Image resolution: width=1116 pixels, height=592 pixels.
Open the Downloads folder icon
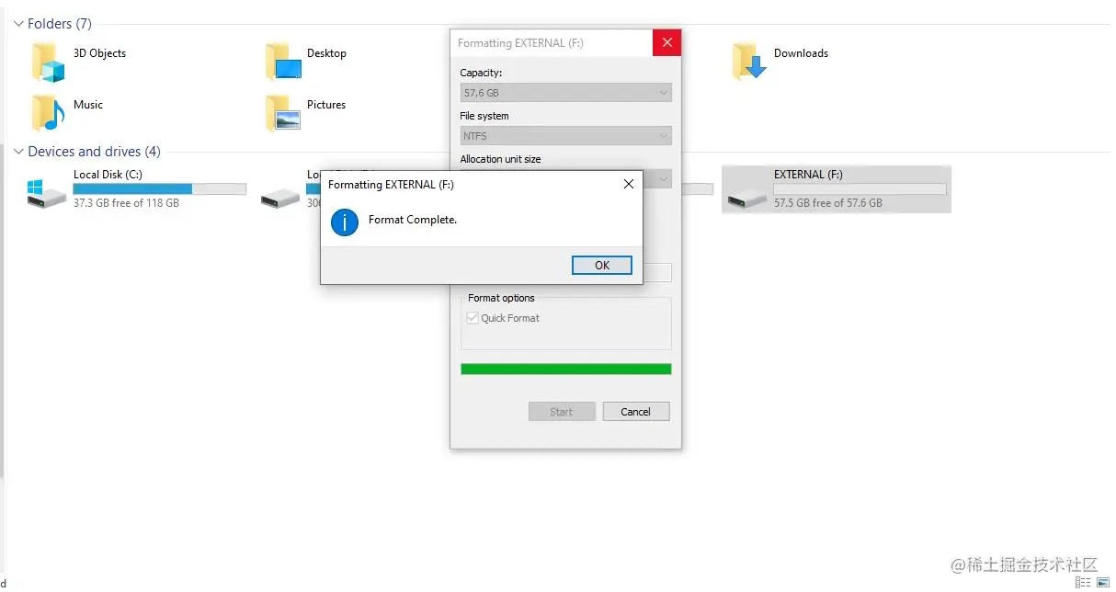coord(749,62)
